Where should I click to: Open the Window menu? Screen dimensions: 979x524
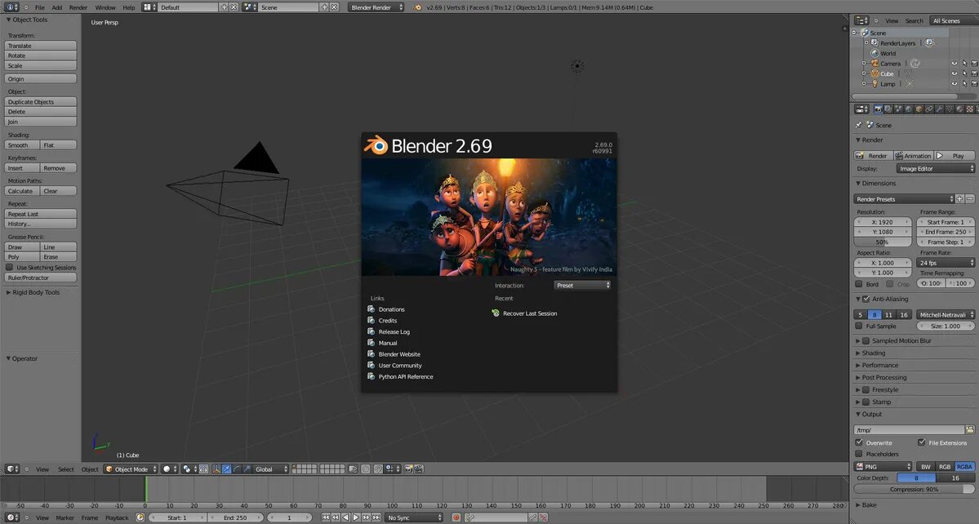pyautogui.click(x=105, y=7)
